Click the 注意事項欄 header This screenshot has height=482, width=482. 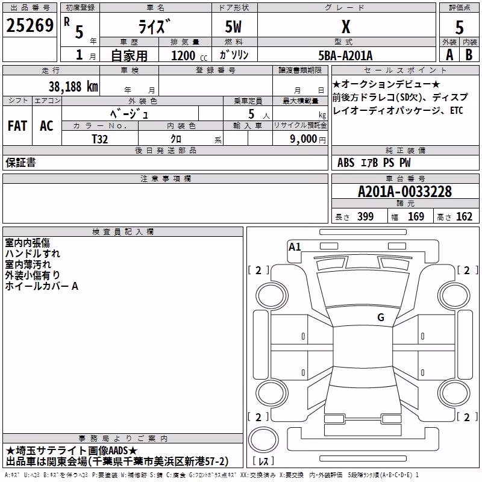coord(166,178)
